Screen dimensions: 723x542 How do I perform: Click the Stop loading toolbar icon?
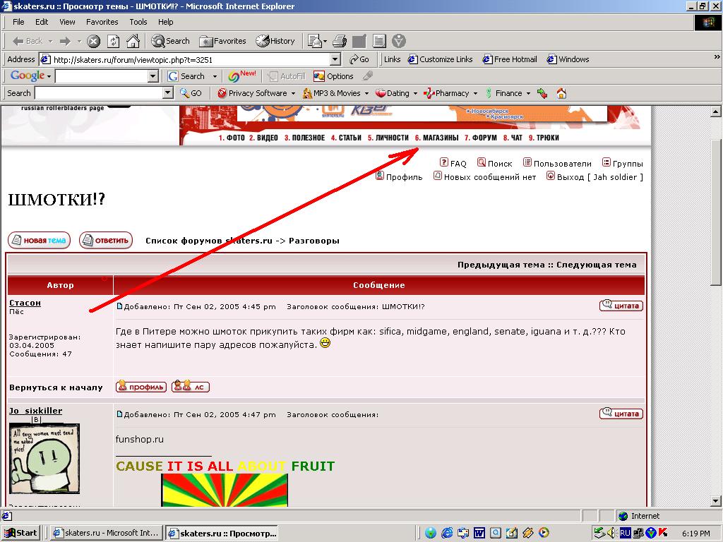(93, 41)
